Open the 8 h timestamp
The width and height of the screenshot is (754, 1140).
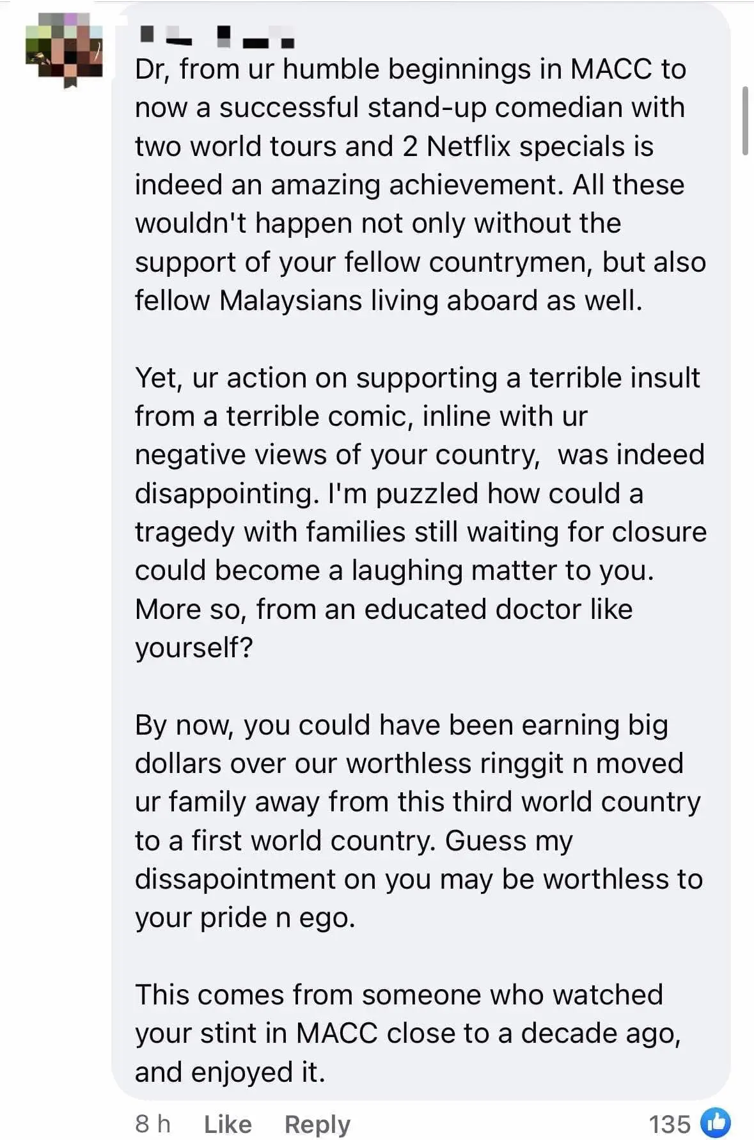[153, 1123]
